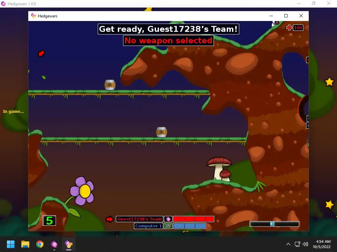The height and width of the screenshot is (252, 337).
Task: Maximize the inner Hedgewars game window
Action: 286,16
